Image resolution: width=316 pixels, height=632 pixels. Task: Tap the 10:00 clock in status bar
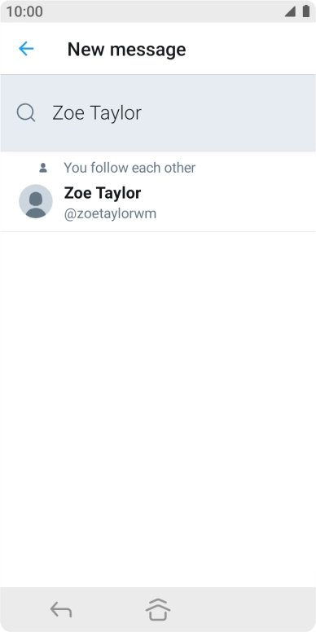click(24, 11)
